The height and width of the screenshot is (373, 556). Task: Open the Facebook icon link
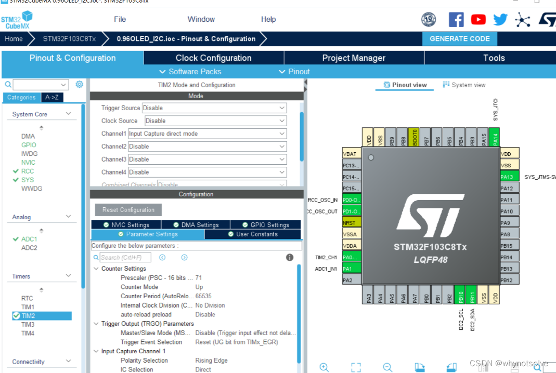pyautogui.click(x=456, y=20)
